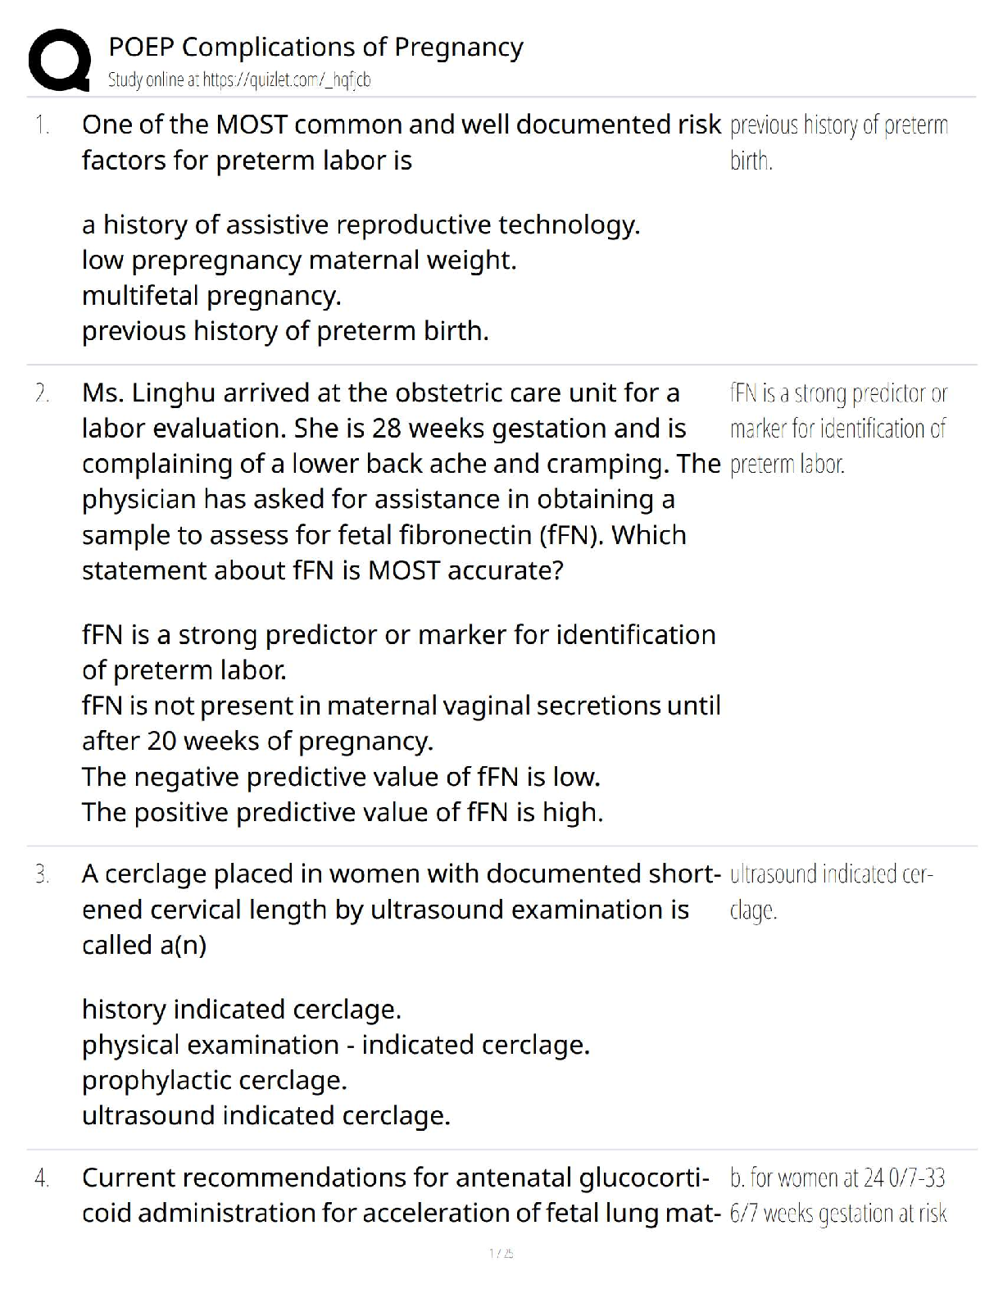This screenshot has width=1003, height=1298.
Task: Click 'physical examination - indicated cerclage.' option
Action: [x=336, y=1045]
